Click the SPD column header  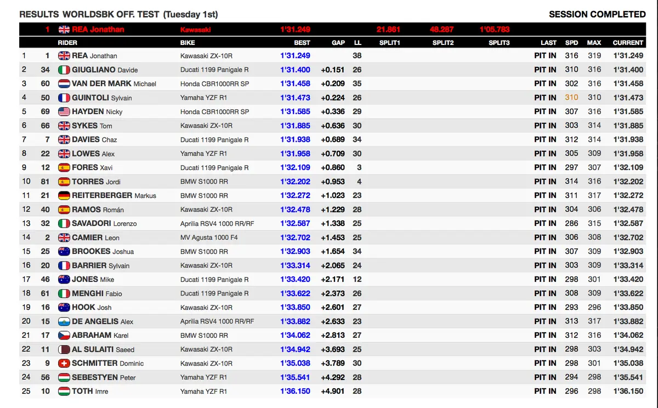pyautogui.click(x=572, y=43)
